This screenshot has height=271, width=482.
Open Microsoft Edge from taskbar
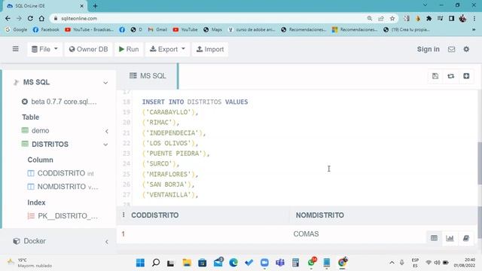coord(233,263)
